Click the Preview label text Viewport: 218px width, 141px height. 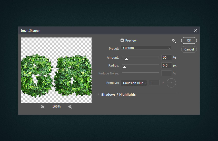point(131,41)
